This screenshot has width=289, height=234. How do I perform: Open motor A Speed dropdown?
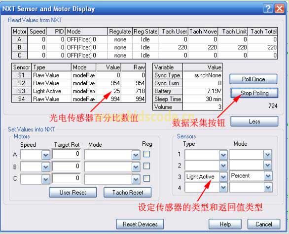(x=45, y=155)
